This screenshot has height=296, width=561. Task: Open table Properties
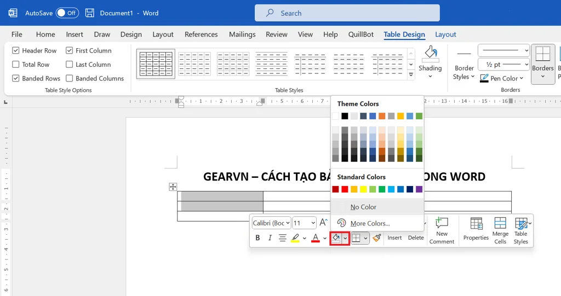(476, 229)
